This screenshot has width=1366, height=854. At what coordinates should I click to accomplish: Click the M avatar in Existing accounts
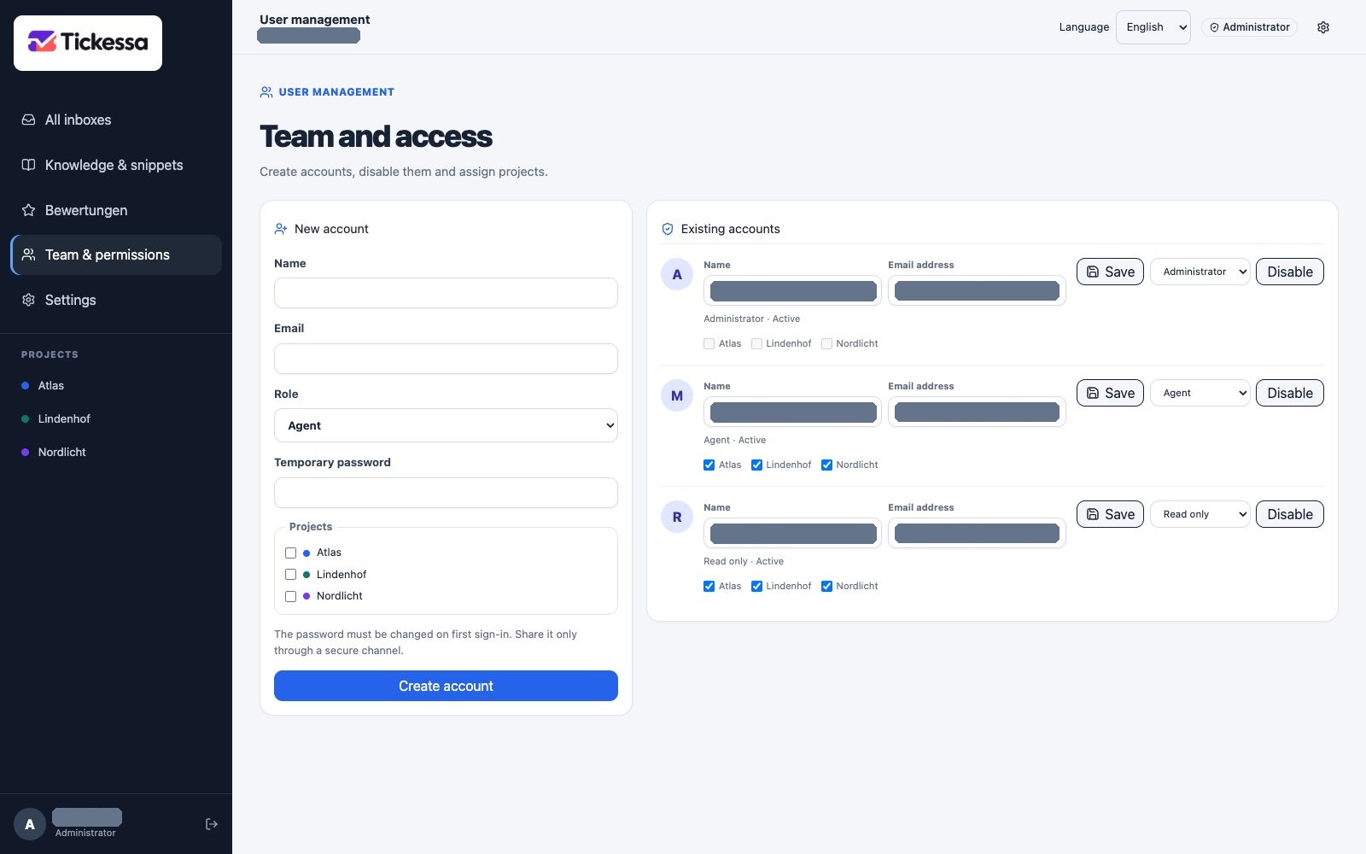(x=677, y=395)
